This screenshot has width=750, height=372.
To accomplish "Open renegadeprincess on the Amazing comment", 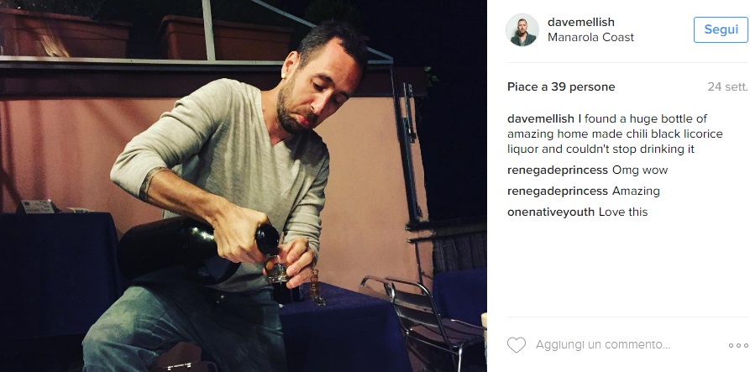I will pyautogui.click(x=558, y=191).
